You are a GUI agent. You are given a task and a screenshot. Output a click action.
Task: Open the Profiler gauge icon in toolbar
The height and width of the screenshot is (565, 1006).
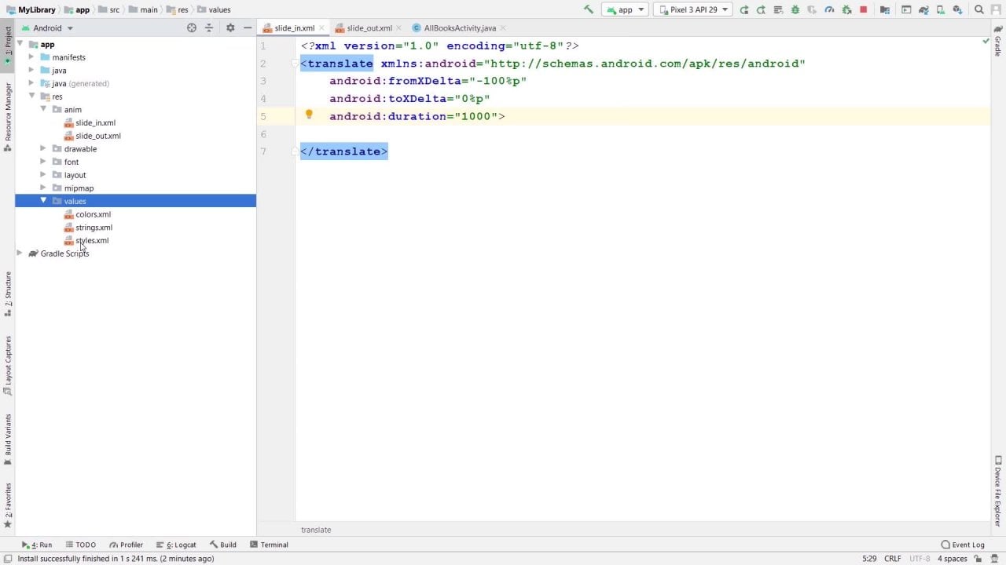coord(829,10)
